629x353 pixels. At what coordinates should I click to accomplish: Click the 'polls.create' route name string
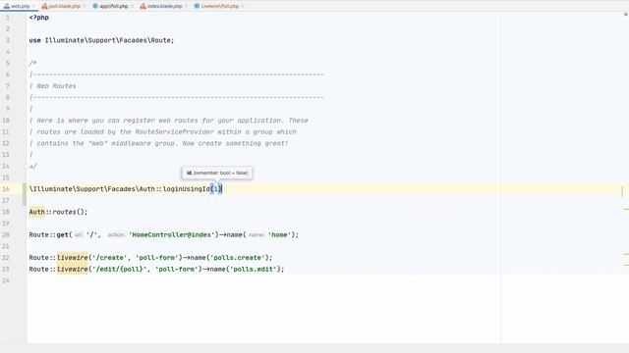point(238,258)
